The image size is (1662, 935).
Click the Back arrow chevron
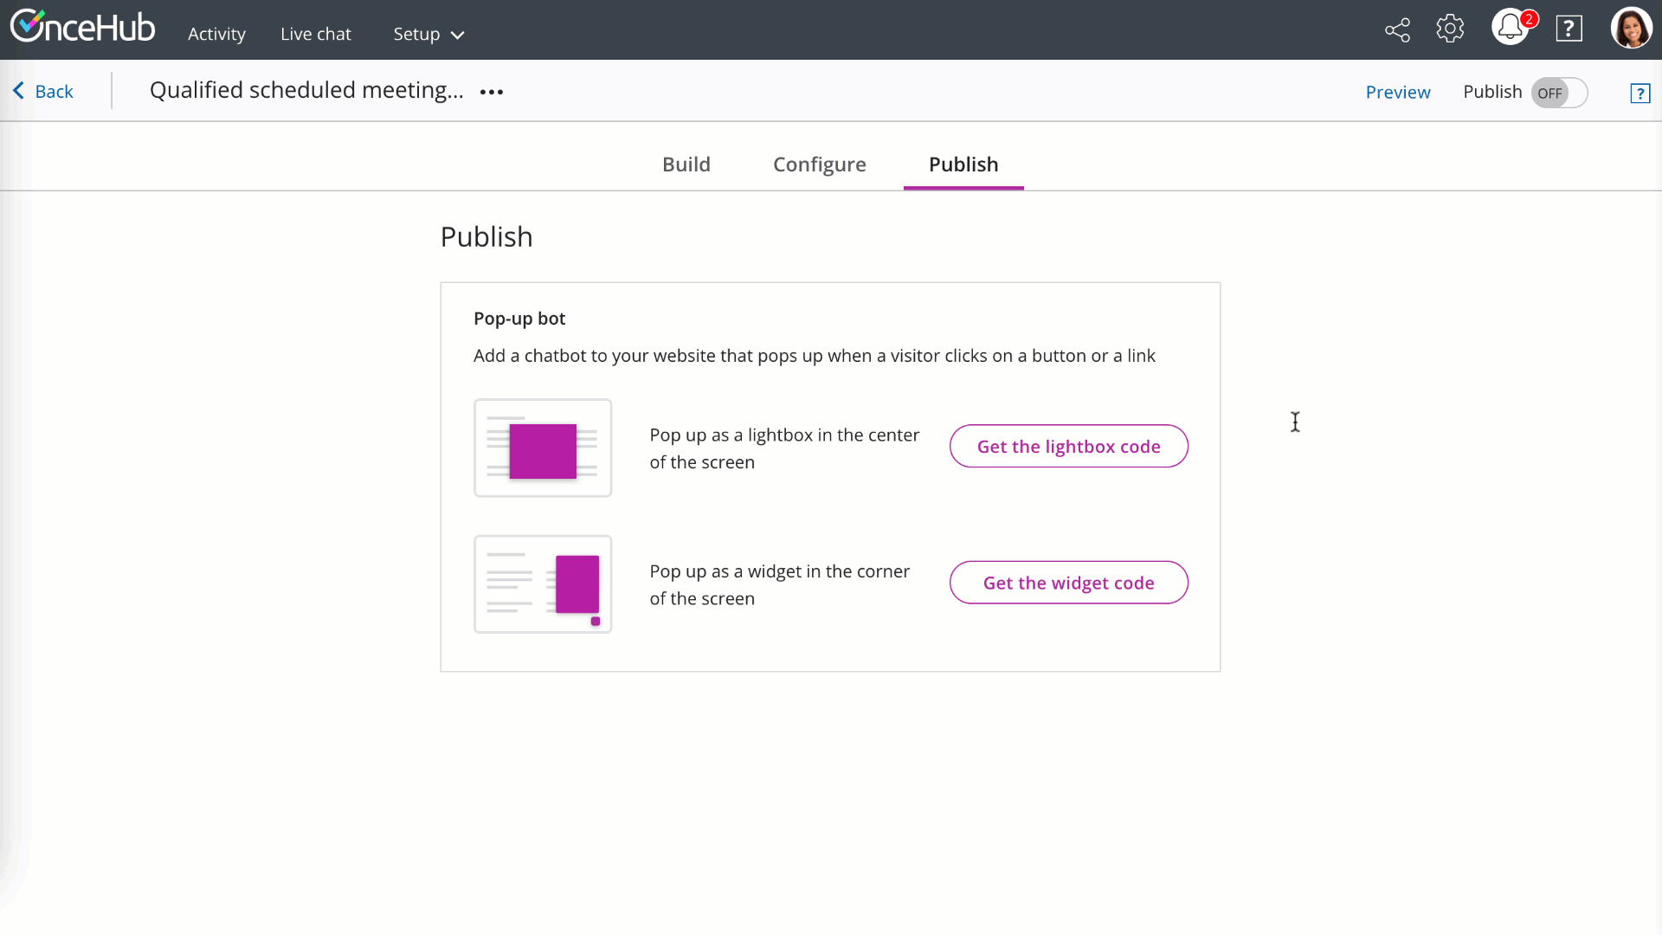(x=19, y=91)
